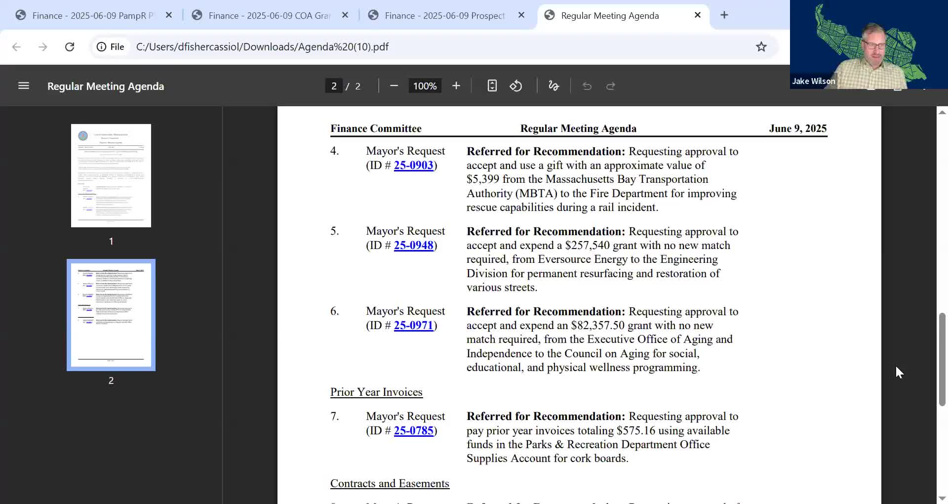Bookmark this page with star icon
The width and height of the screenshot is (948, 504).
pyautogui.click(x=761, y=47)
